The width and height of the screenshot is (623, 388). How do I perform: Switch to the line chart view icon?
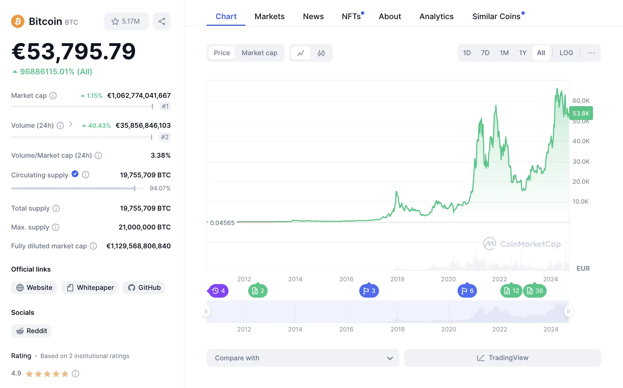click(x=301, y=53)
